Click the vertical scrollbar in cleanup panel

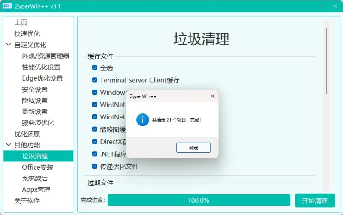(326, 60)
